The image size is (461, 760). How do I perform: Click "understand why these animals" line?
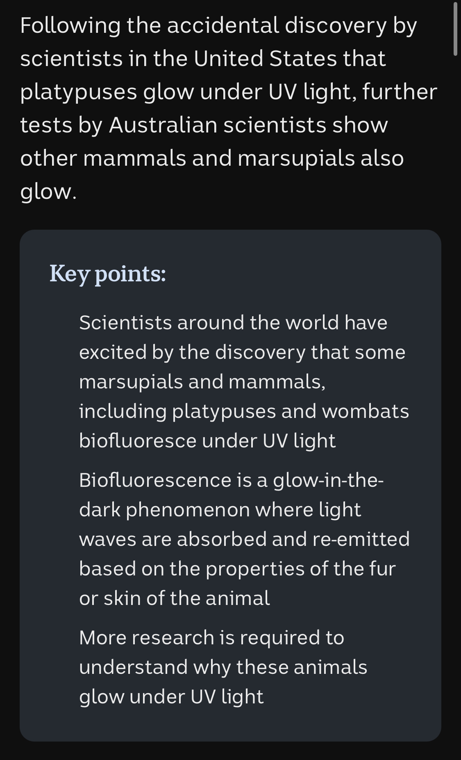[x=223, y=667]
